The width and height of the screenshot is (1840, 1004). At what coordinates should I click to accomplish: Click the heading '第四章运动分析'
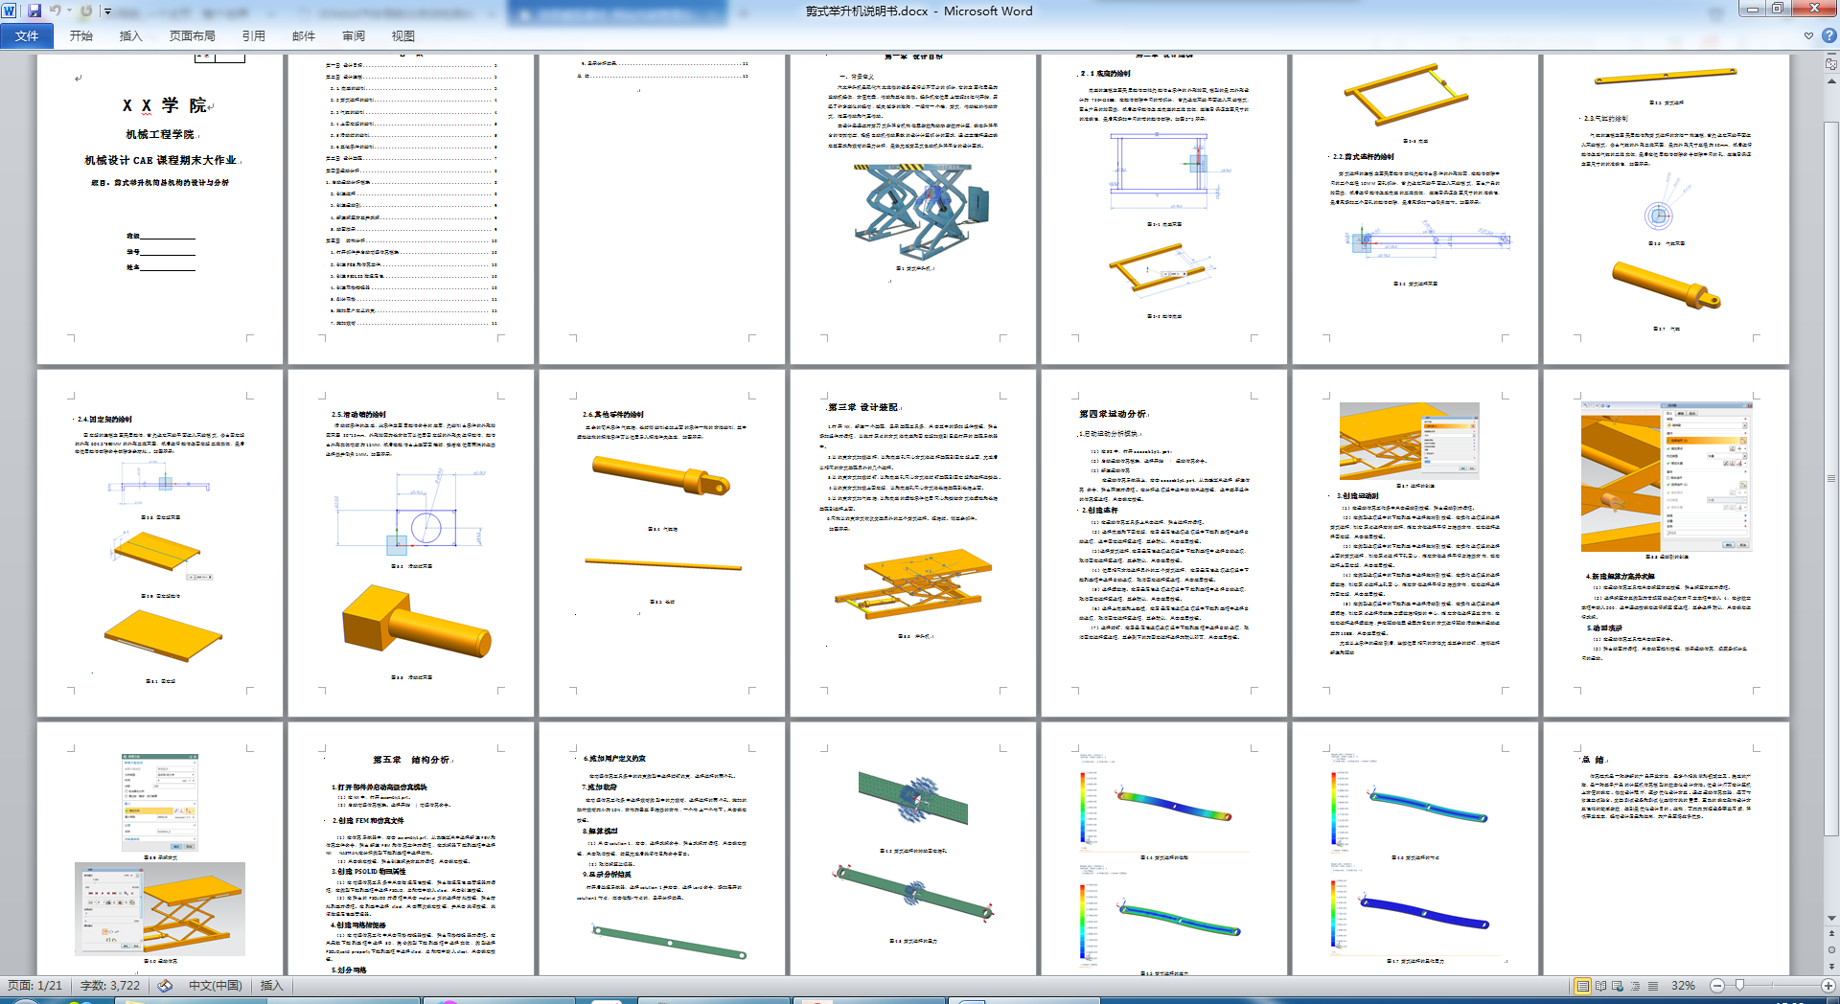point(1113,414)
